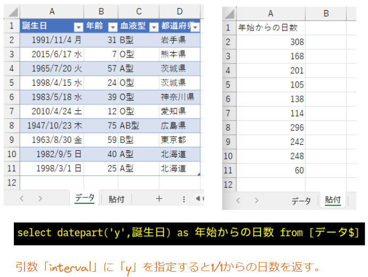Select row 1 header in right workbook
The height and width of the screenshot is (277, 368).
[228, 28]
